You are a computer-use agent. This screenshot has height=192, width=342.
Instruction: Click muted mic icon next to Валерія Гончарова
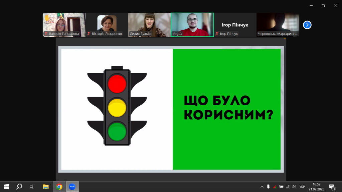click(x=46, y=34)
